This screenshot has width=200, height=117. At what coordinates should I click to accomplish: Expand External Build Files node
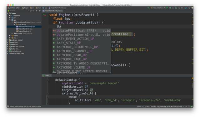tap(7, 53)
